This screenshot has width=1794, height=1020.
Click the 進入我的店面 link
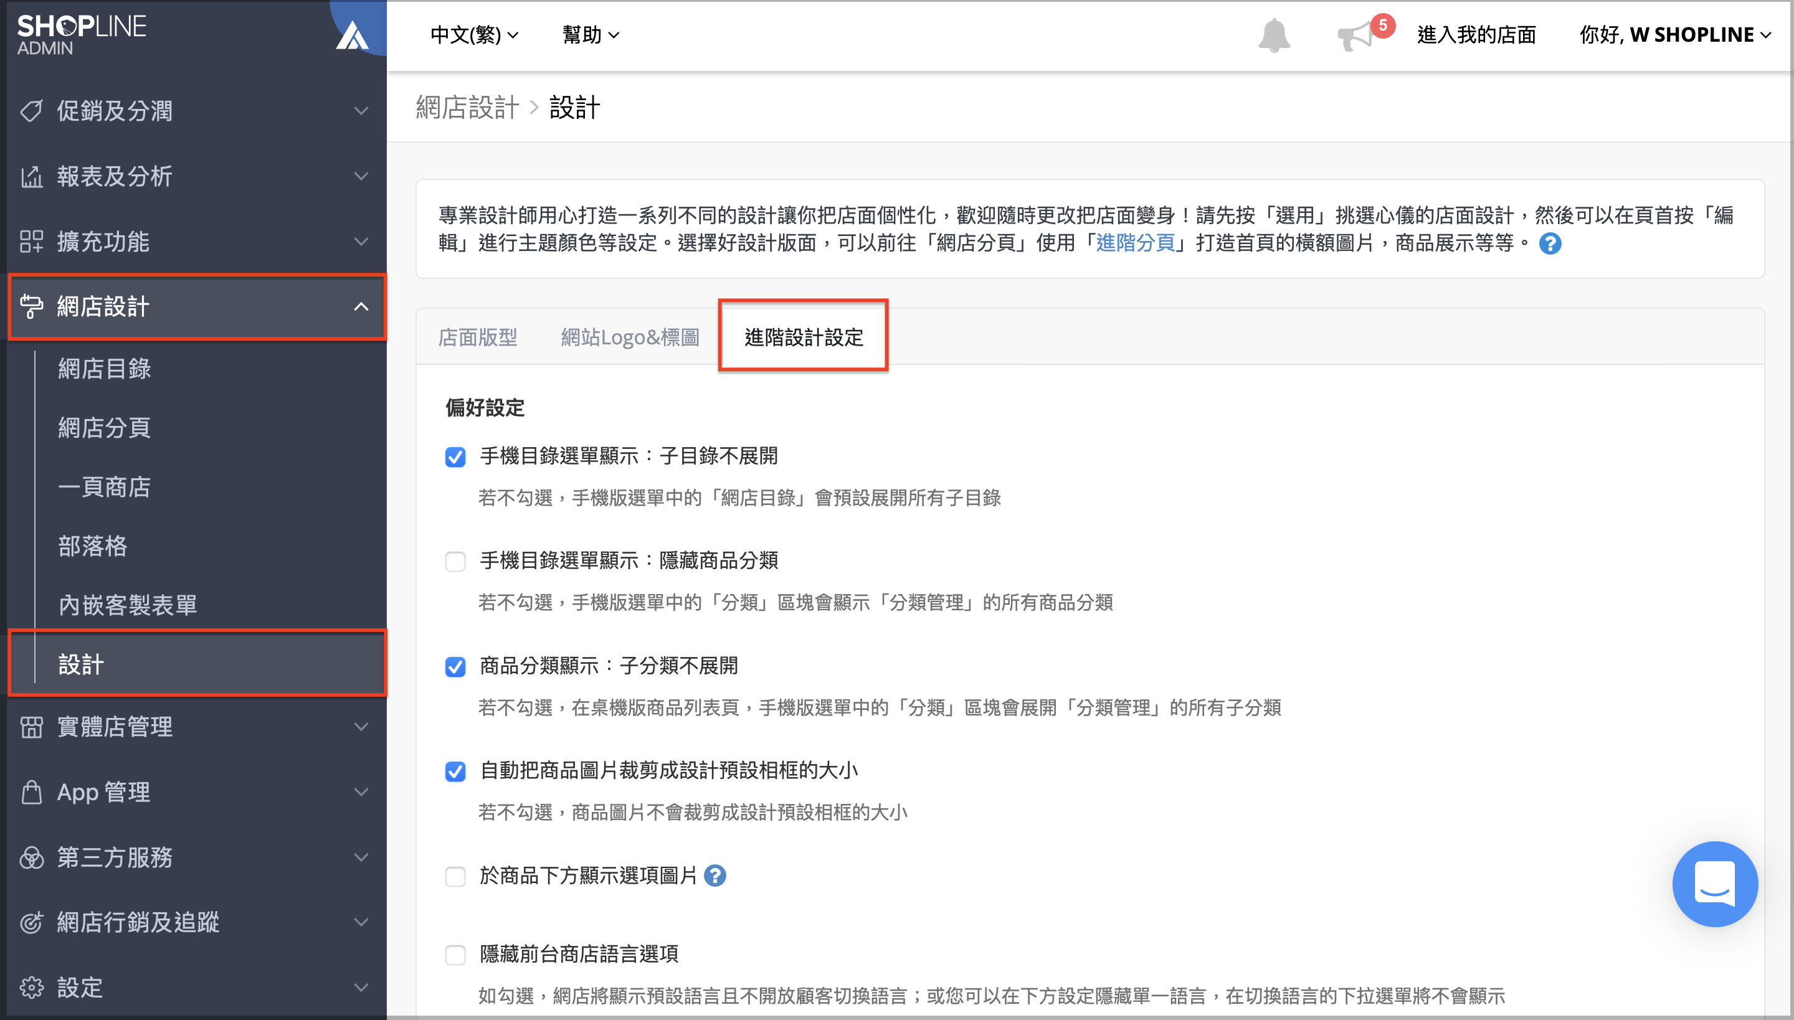[x=1476, y=34]
